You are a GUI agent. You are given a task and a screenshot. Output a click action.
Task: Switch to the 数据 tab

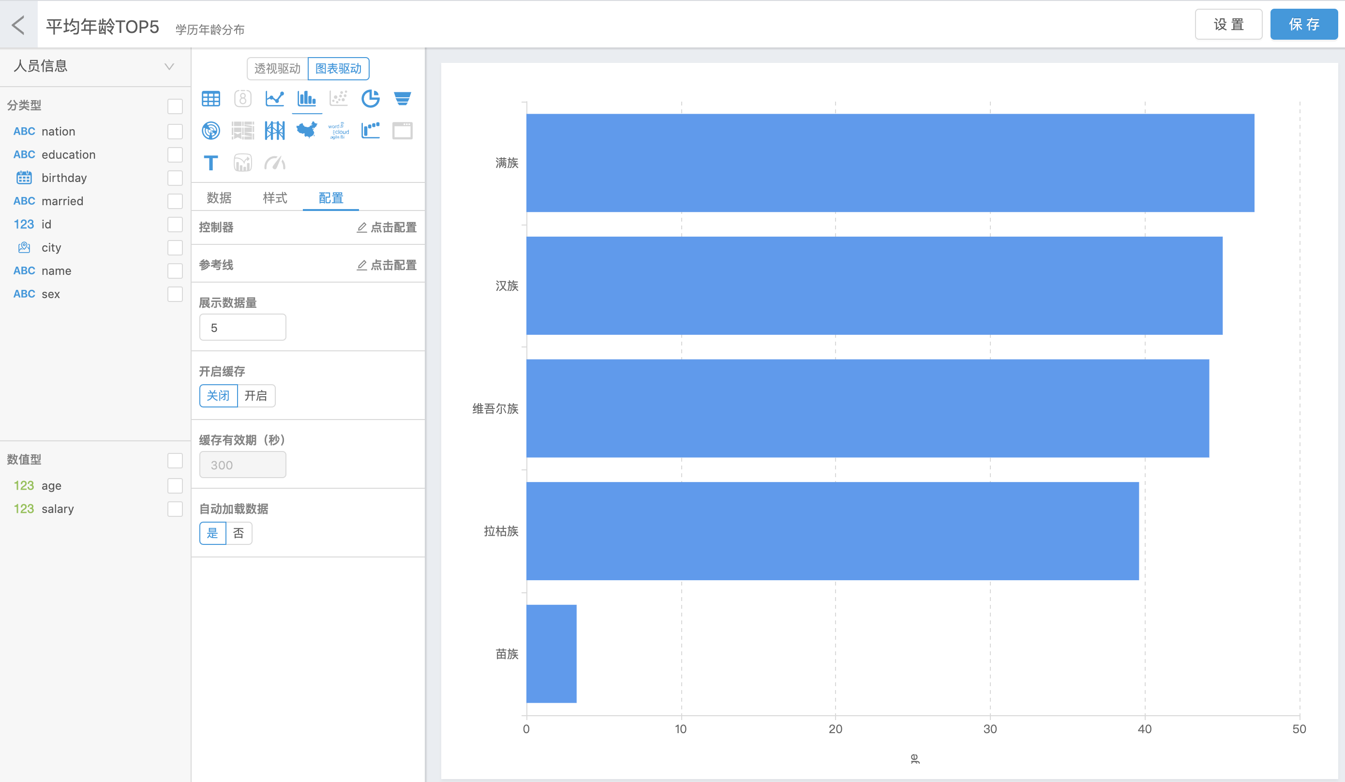[219, 198]
